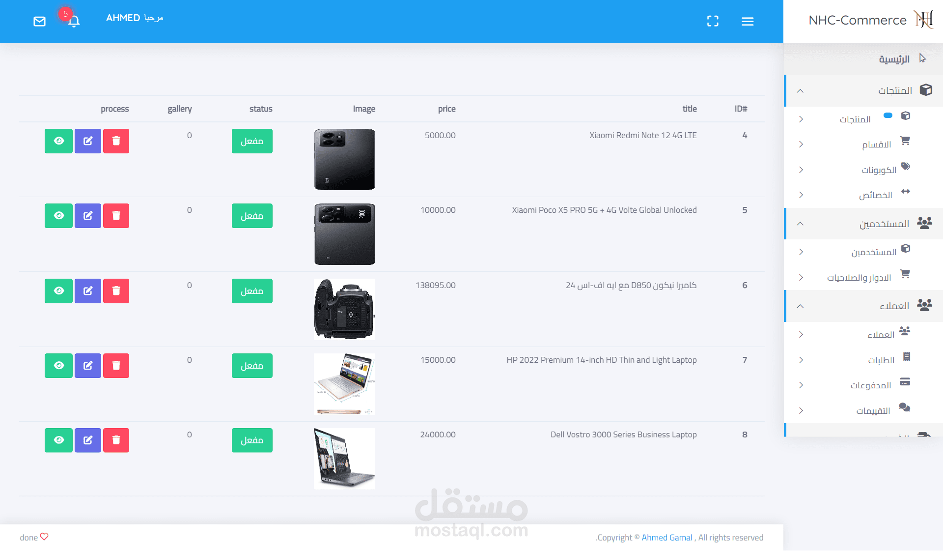View the Nikon D850 camera with eye button
The width and height of the screenshot is (943, 551).
click(x=59, y=291)
